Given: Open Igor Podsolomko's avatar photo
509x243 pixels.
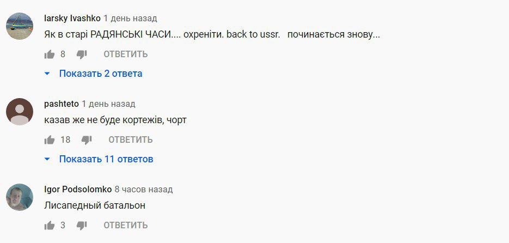Looking at the screenshot, I should click(20, 197).
